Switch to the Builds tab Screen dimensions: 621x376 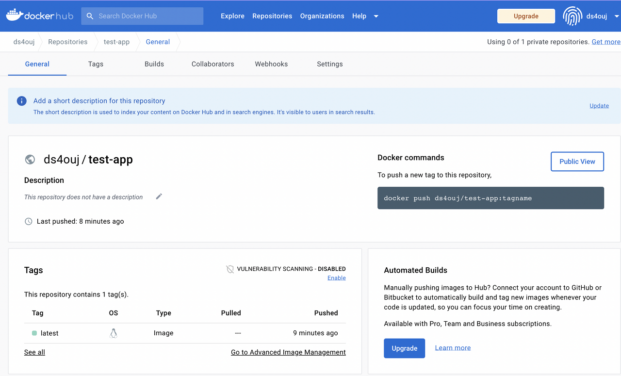tap(154, 64)
